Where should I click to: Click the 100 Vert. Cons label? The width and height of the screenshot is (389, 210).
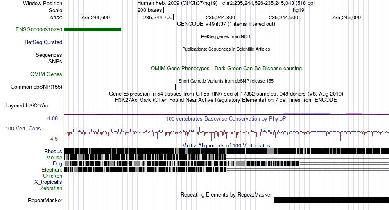pyautogui.click(x=23, y=129)
